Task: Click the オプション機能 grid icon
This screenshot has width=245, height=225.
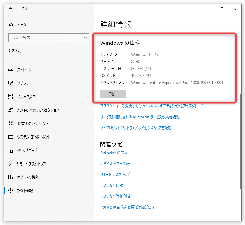Action: (11, 177)
